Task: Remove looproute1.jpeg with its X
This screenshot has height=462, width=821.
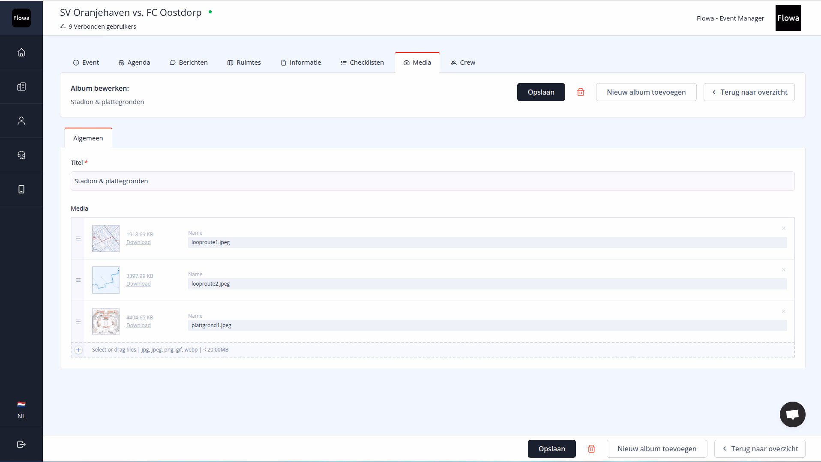Action: coord(784,228)
